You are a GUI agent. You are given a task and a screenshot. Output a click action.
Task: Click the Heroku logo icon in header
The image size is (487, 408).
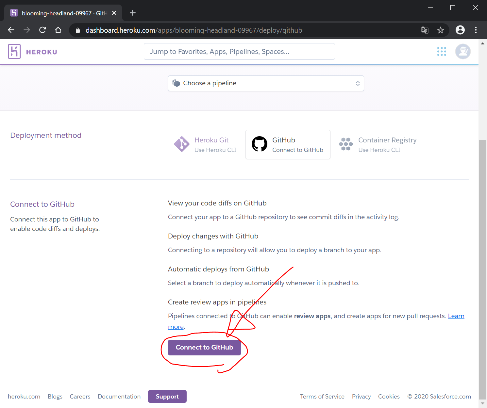14,52
